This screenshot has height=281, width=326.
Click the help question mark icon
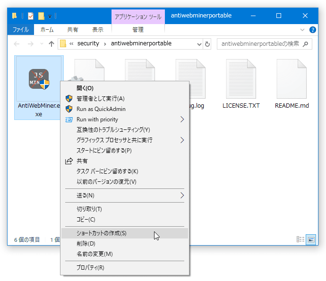[x=312, y=30]
